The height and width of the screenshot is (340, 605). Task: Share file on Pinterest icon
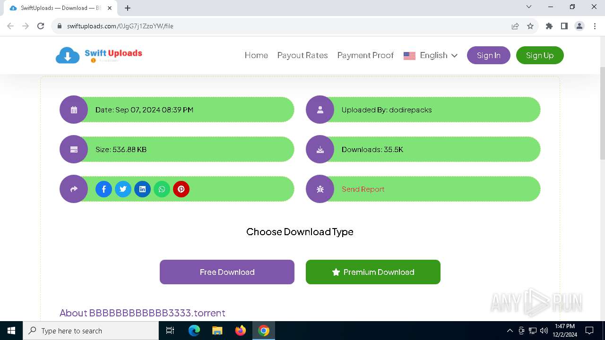(x=181, y=189)
